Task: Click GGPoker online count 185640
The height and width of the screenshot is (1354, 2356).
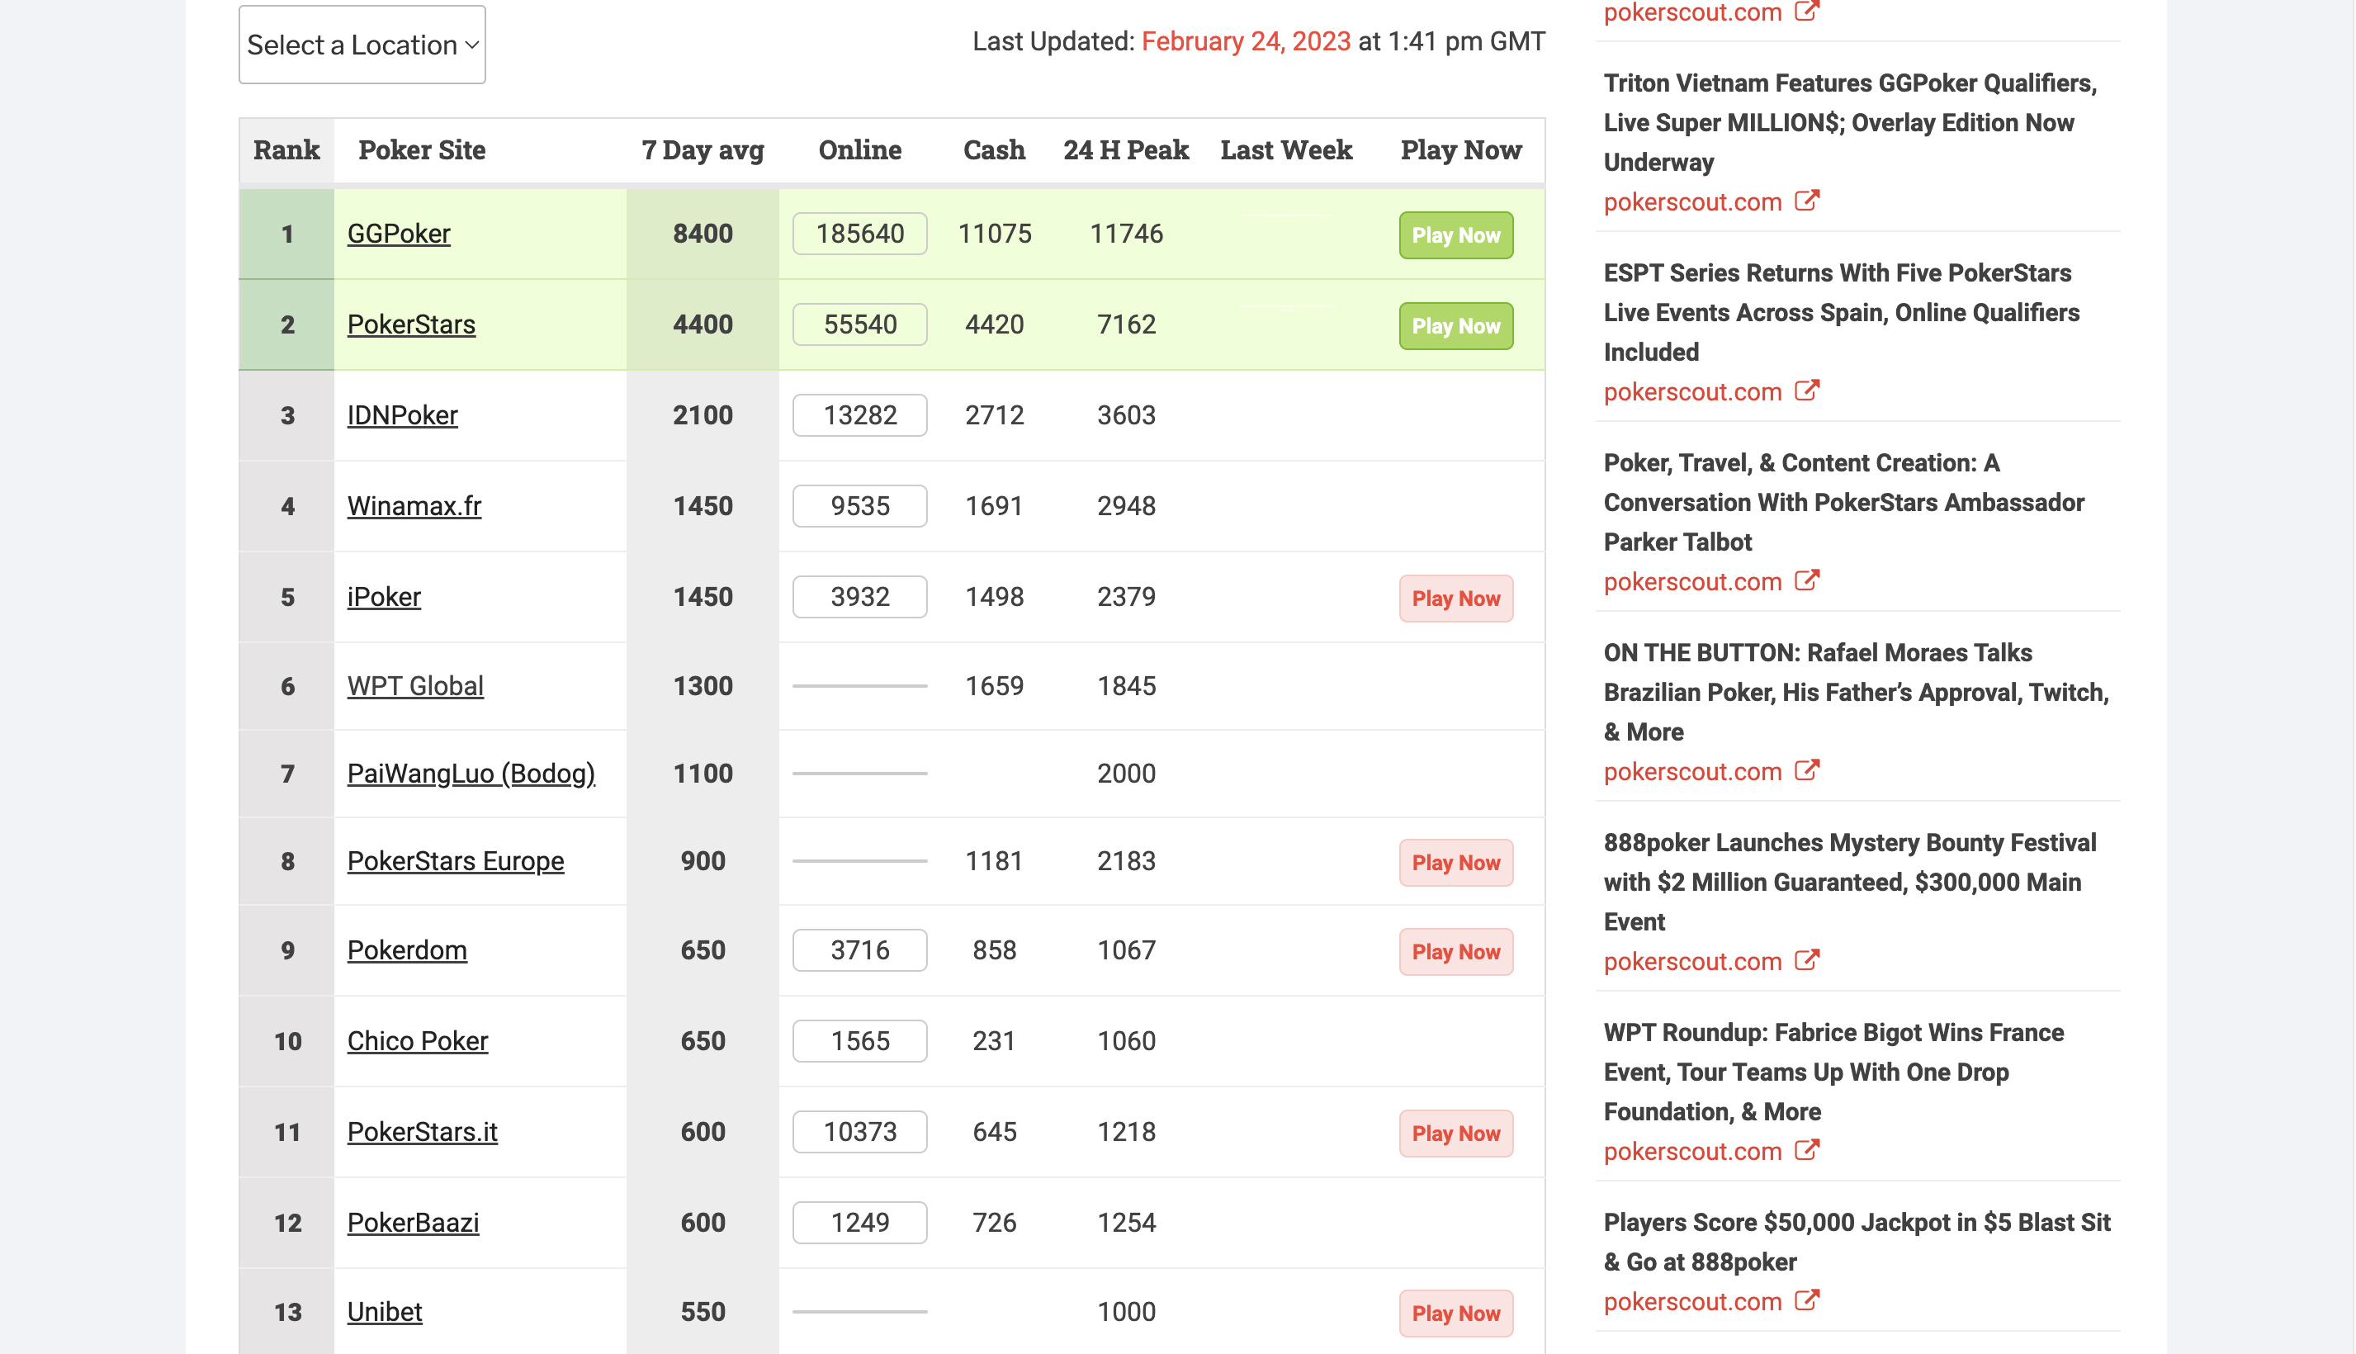Action: [x=859, y=234]
